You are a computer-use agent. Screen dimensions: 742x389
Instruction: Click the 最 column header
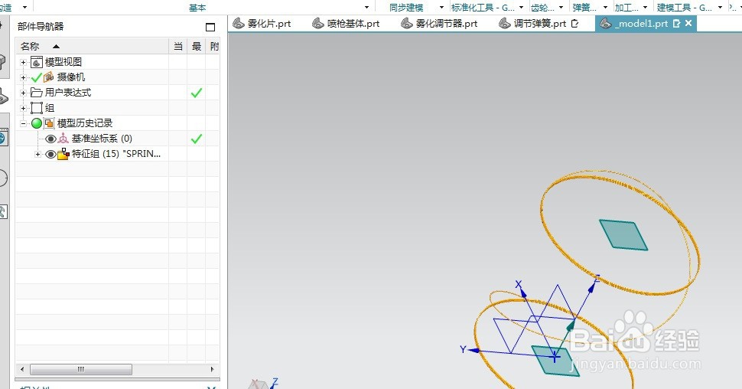point(197,46)
